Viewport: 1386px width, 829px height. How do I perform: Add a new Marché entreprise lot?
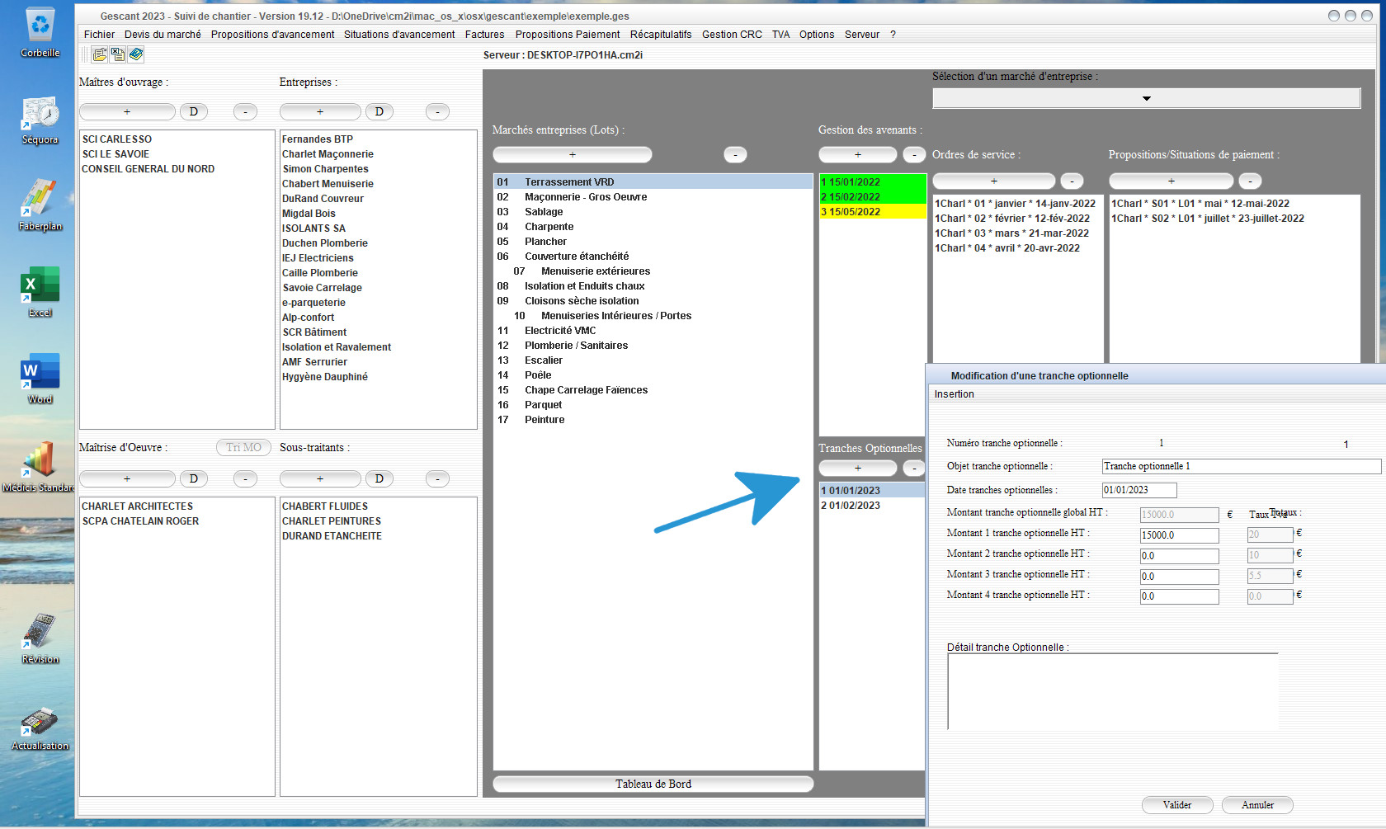(573, 154)
